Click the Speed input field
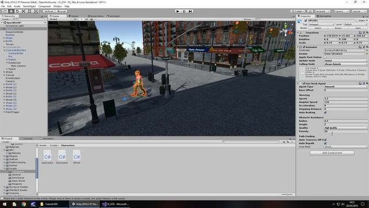 click(x=346, y=99)
